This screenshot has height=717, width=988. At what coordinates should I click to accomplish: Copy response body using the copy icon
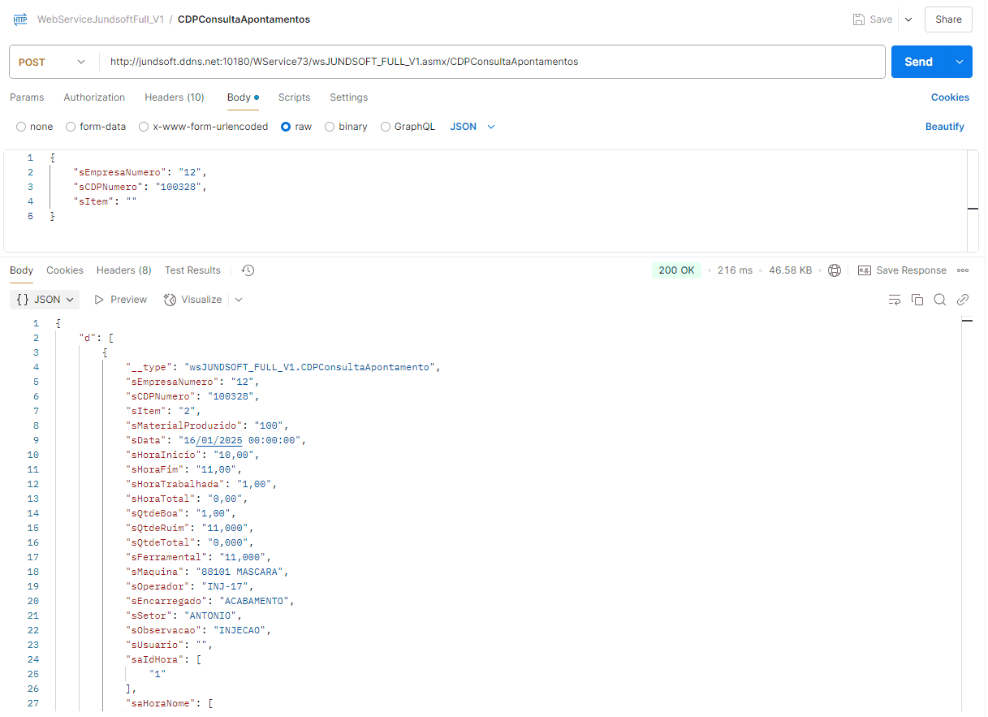(x=917, y=300)
